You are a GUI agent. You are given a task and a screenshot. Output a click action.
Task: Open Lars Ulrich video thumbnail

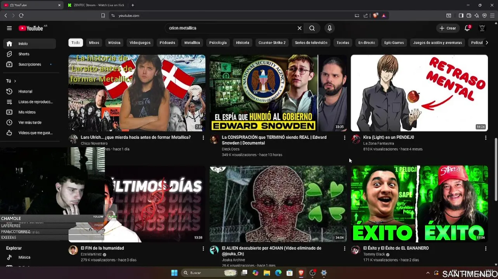pos(137,93)
